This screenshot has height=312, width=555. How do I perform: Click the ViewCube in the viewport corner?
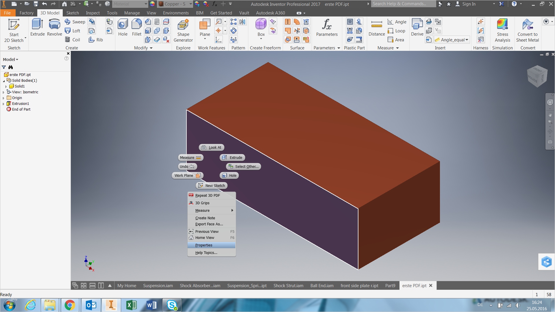coord(537,76)
